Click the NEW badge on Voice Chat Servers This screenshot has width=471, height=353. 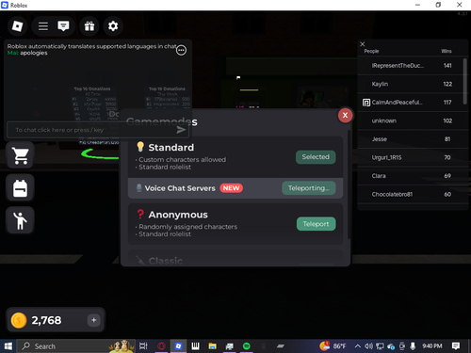(x=231, y=188)
